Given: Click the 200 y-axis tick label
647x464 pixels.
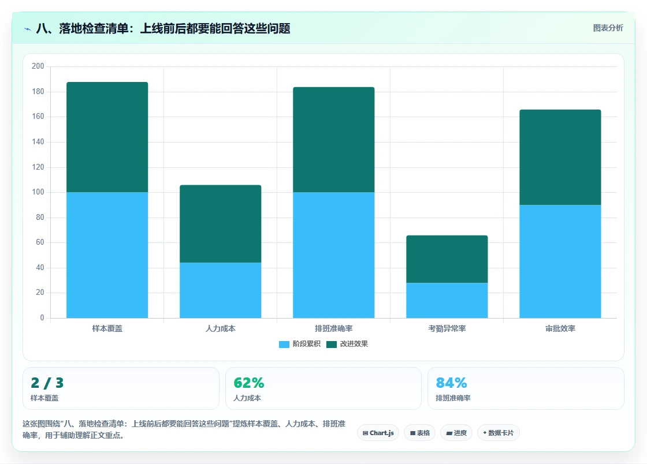Looking at the screenshot, I should click(x=38, y=66).
